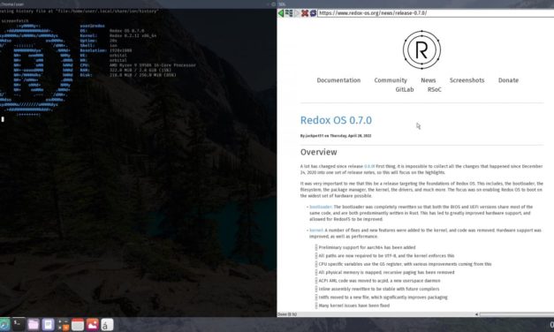Viewport: 554px width, 332px height.
Task: Click the Redox OS 0.7.0 article title
Action: click(x=336, y=120)
